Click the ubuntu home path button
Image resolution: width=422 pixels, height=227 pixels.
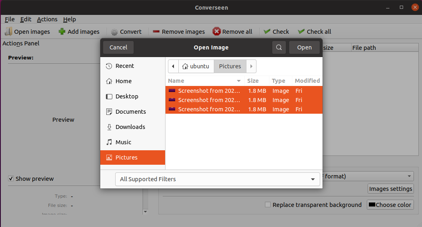coord(196,66)
